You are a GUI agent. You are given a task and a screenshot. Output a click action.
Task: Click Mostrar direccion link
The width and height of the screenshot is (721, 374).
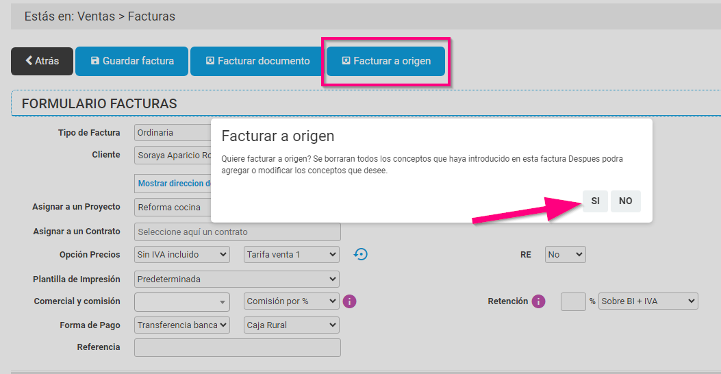(x=174, y=183)
